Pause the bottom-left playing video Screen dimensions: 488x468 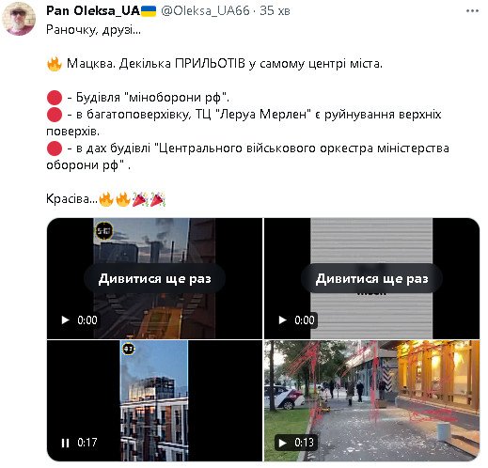coord(65,443)
